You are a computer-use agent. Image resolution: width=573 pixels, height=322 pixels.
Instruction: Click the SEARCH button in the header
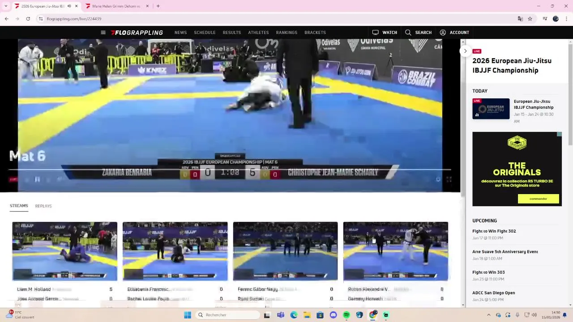[x=418, y=33]
